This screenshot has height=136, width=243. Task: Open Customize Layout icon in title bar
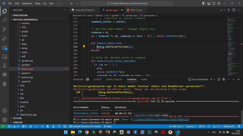click(x=219, y=3)
